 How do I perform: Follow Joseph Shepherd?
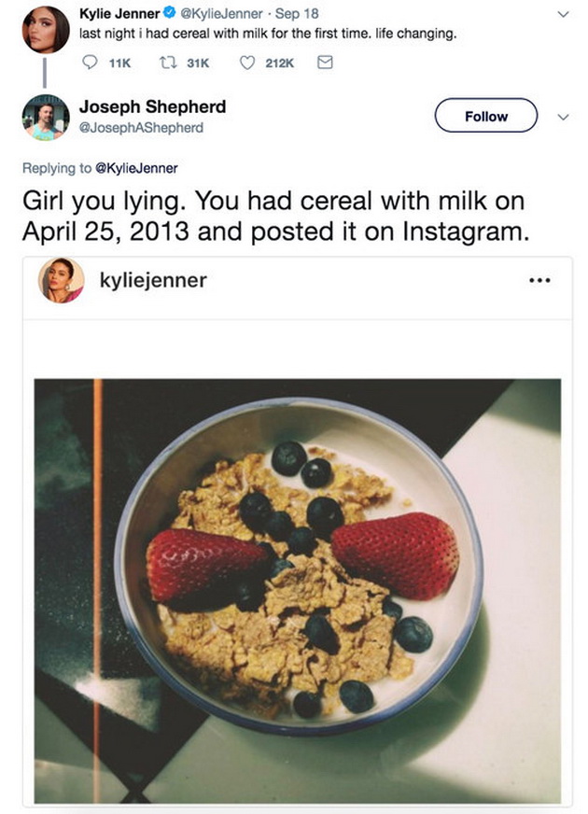(x=485, y=116)
